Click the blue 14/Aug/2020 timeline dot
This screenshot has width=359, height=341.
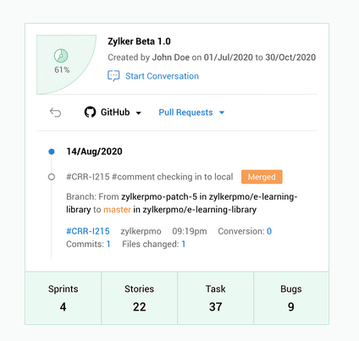click(x=52, y=151)
